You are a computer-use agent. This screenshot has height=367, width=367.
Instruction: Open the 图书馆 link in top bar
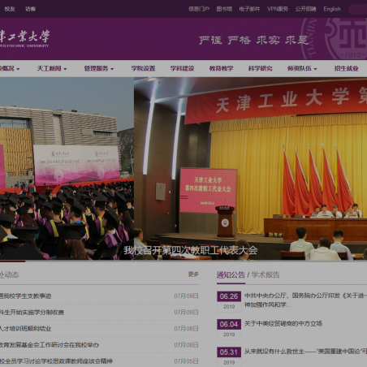tap(224, 9)
